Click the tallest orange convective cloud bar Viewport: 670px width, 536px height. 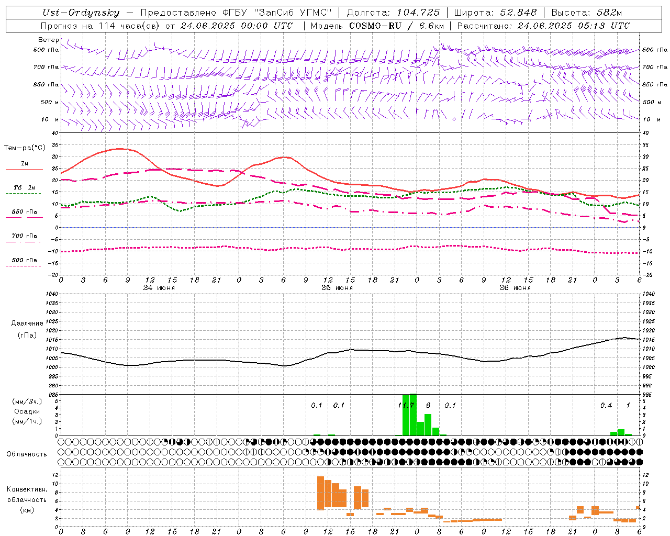tap(320, 493)
